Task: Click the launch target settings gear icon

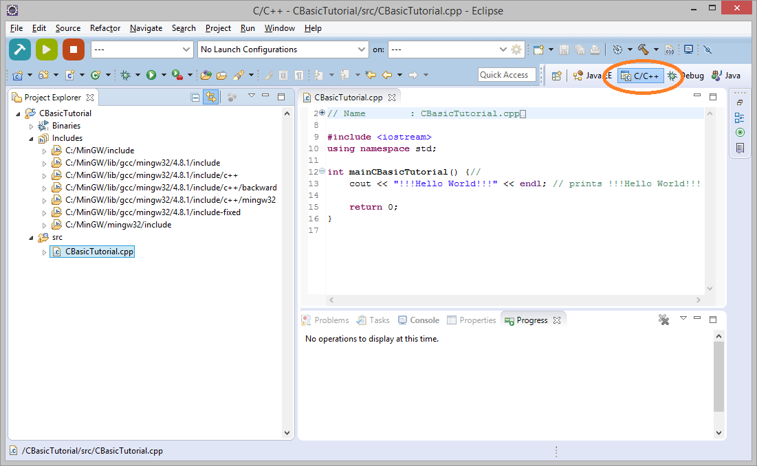Action: [x=516, y=49]
